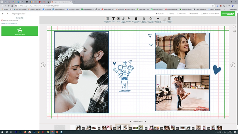Open the gray cover thumbnail in the bottom strip
The width and height of the screenshot is (238, 134).
click(60, 128)
